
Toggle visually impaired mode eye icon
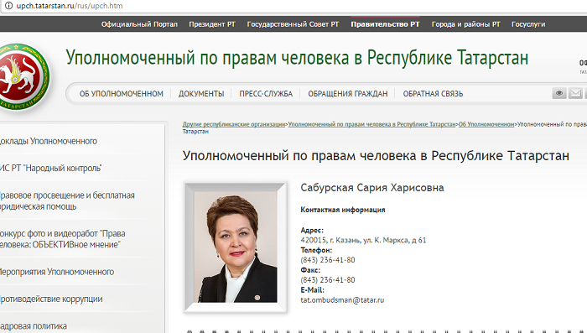point(559,93)
